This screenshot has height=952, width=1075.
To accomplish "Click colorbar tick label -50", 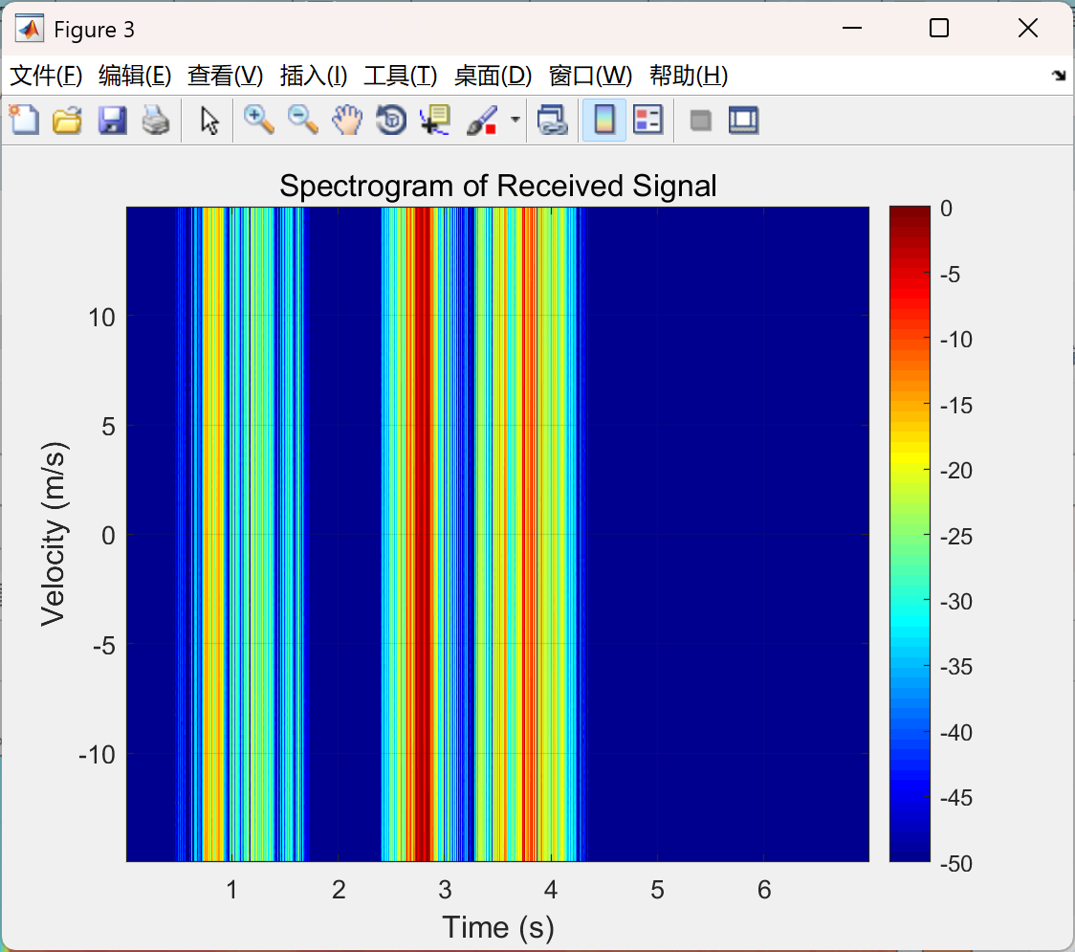I will (x=956, y=863).
